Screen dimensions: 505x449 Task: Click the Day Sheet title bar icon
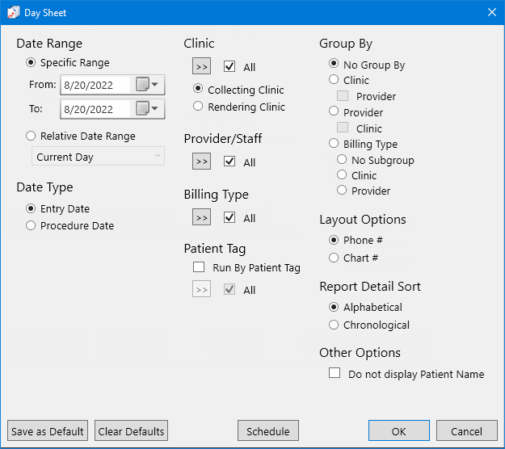tap(14, 13)
